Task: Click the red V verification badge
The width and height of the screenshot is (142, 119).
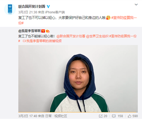Action: tap(43, 31)
